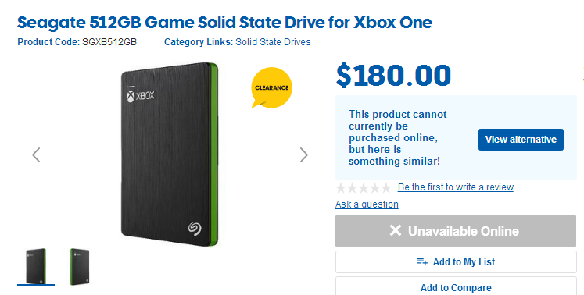This screenshot has height=295, width=584.
Task: Click the Xbox logo on the drive image
Action: (x=140, y=96)
